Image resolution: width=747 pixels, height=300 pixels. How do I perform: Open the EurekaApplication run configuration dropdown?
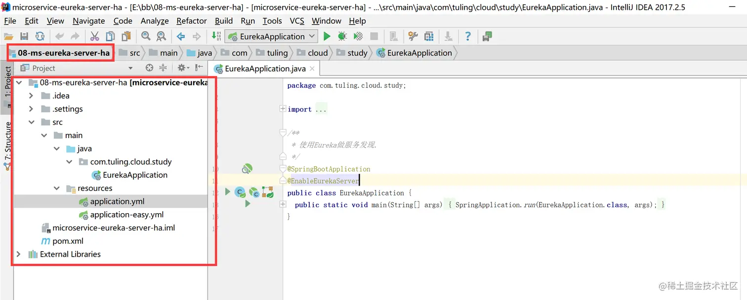point(271,36)
